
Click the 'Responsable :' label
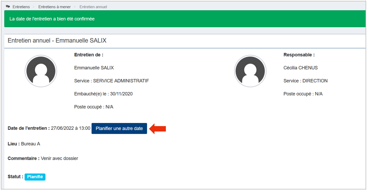click(299, 55)
